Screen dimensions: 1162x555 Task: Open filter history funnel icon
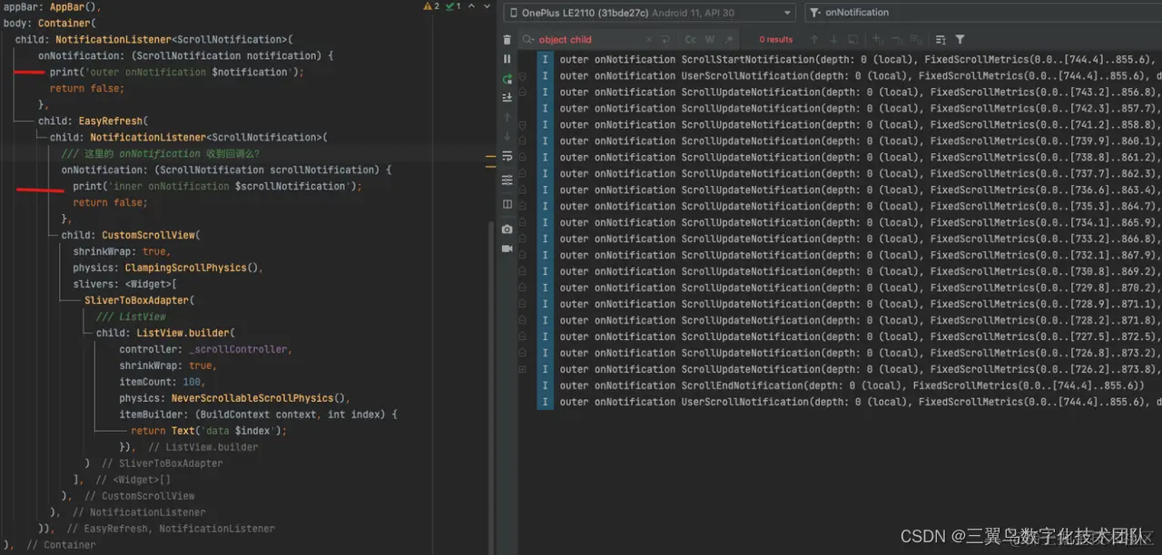click(x=815, y=13)
